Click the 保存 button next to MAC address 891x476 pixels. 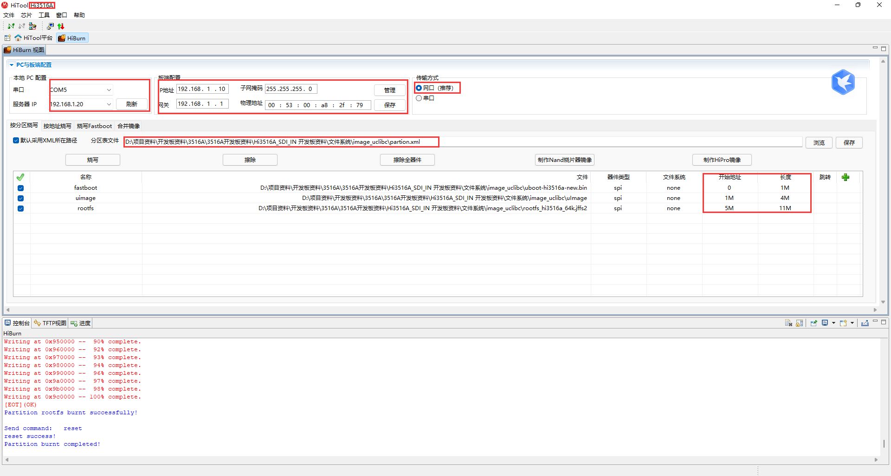(390, 105)
